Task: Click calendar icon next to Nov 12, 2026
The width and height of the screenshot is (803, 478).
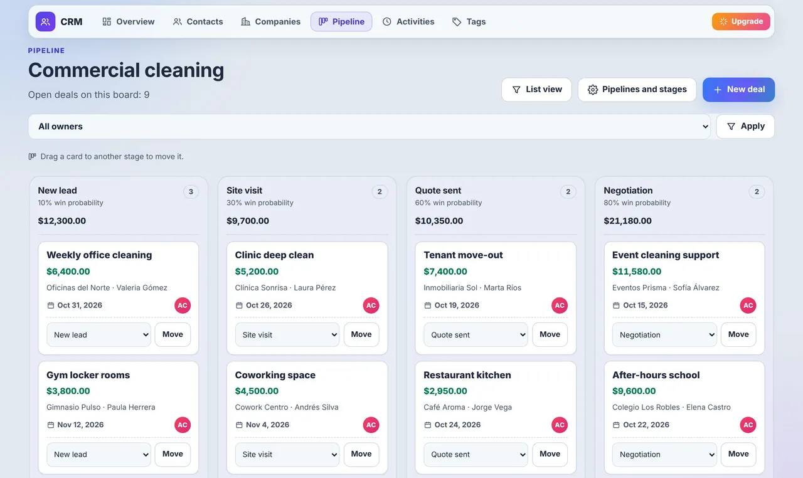Action: point(51,425)
